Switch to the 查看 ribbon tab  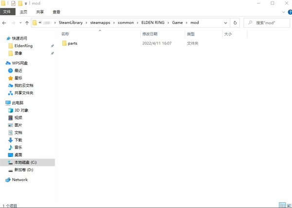[x=56, y=12]
